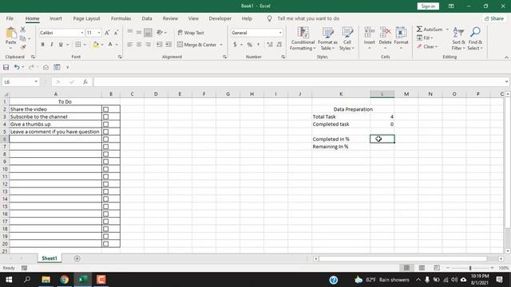Viewport: 511px width, 287px height.
Task: Increase font size with larger A icon
Action: tap(107, 33)
